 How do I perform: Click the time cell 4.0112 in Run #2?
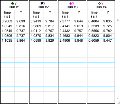pos(36,31)
